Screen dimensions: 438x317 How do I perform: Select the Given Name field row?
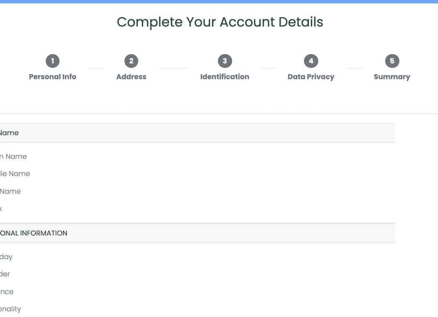click(13, 156)
